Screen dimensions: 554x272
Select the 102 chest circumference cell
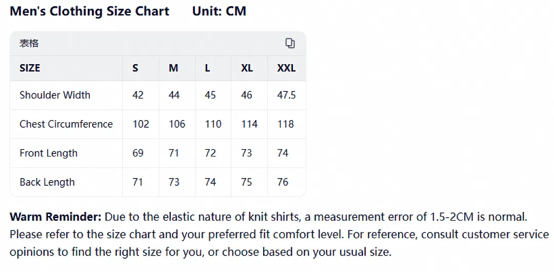click(x=141, y=124)
